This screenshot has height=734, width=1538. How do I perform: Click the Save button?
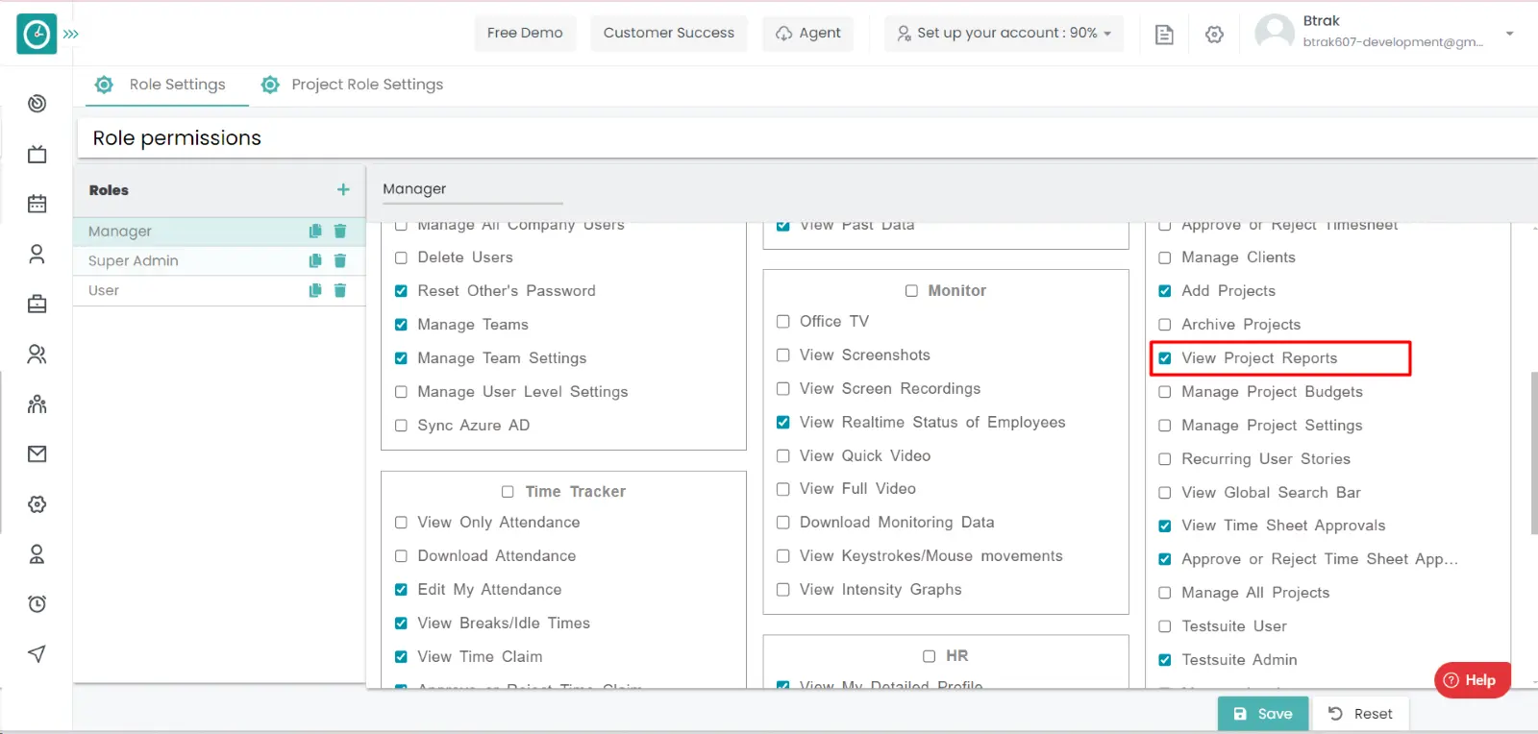pos(1262,714)
